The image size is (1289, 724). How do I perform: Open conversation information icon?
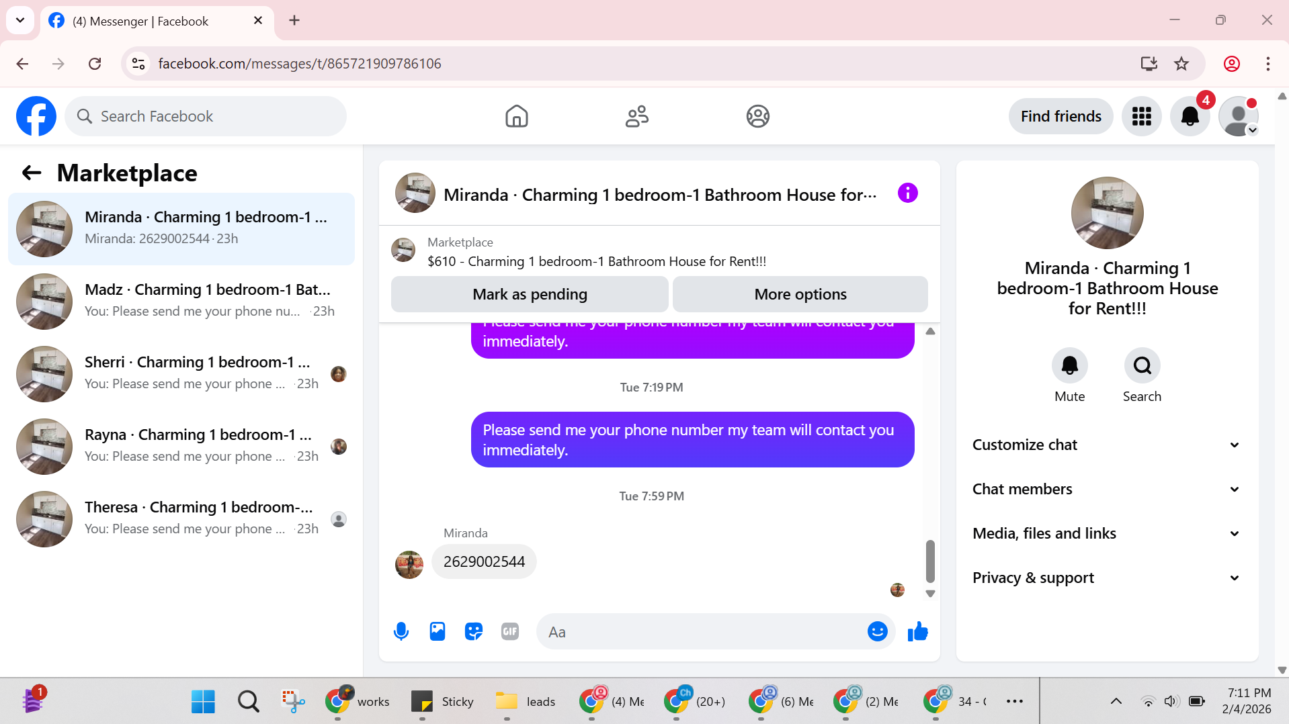click(907, 193)
